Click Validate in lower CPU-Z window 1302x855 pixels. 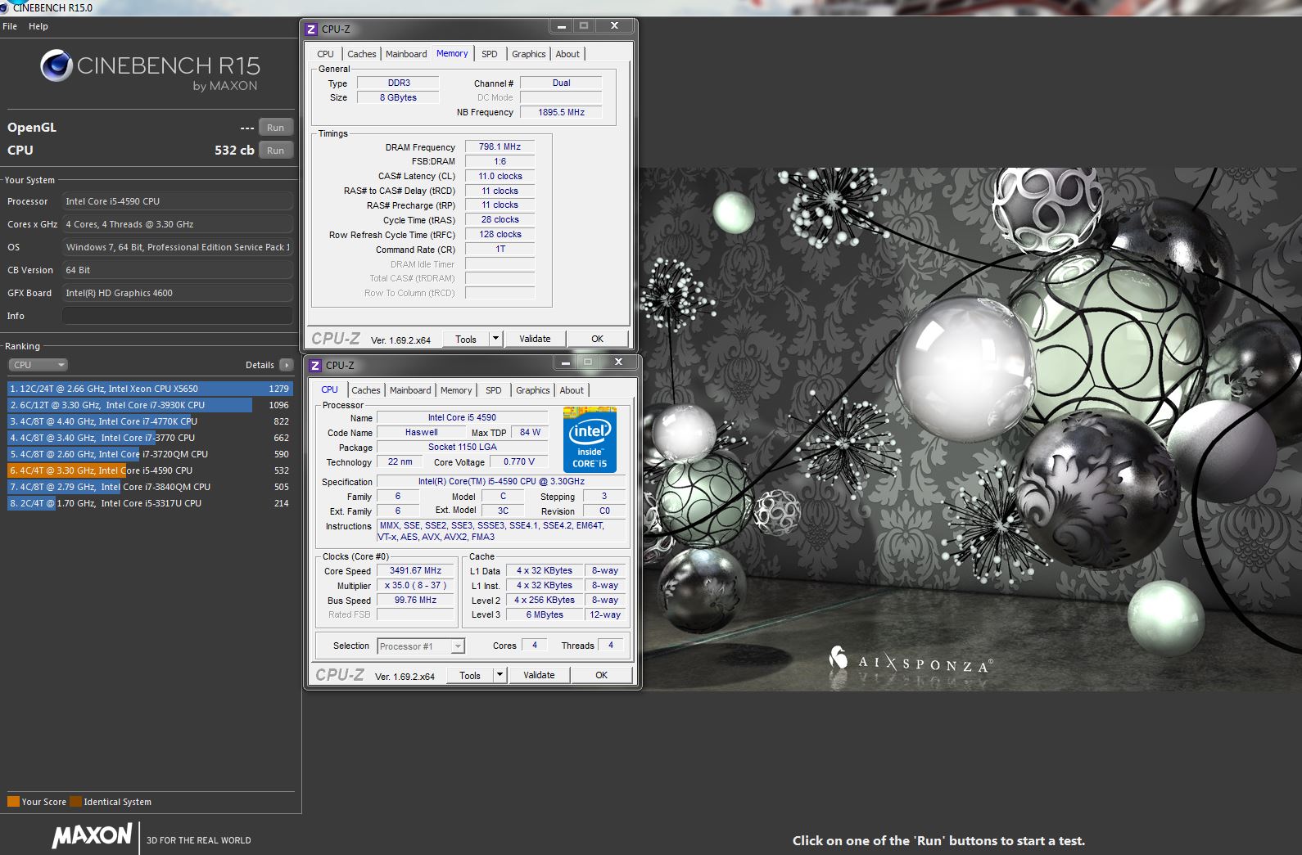(539, 675)
